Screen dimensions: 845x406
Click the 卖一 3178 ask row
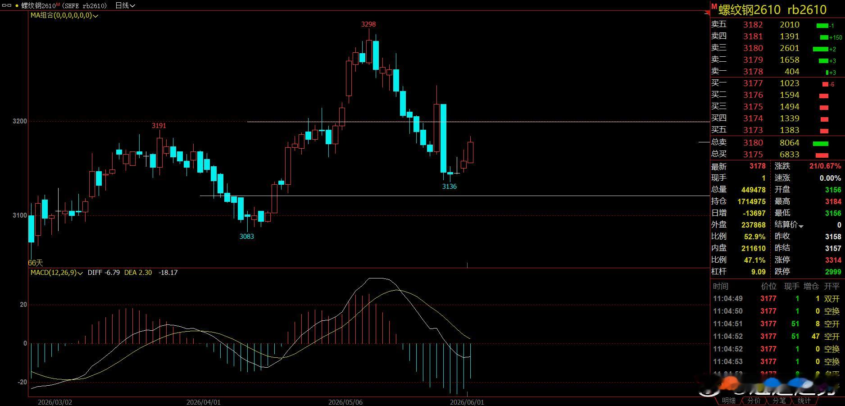point(777,72)
